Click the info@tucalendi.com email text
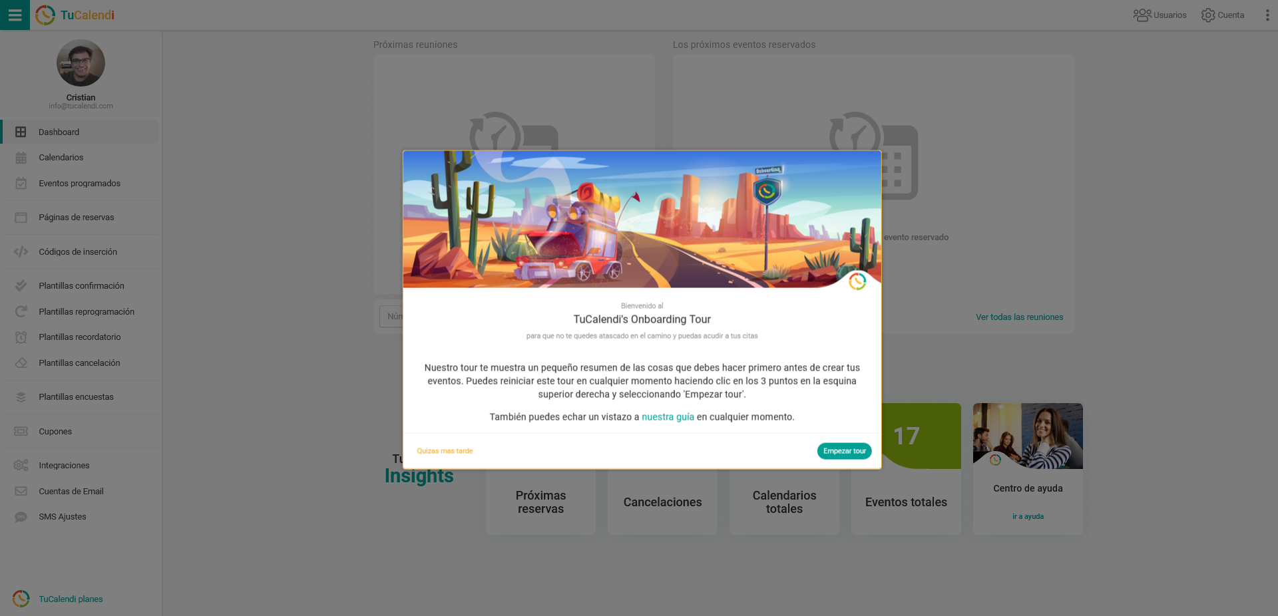This screenshot has height=616, width=1278. pos(81,106)
